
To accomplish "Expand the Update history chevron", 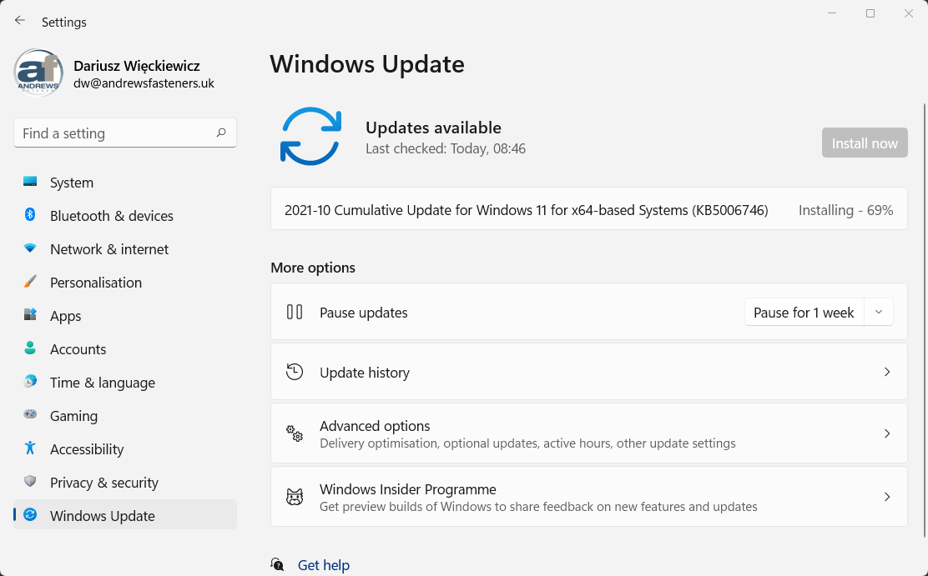I will (886, 372).
